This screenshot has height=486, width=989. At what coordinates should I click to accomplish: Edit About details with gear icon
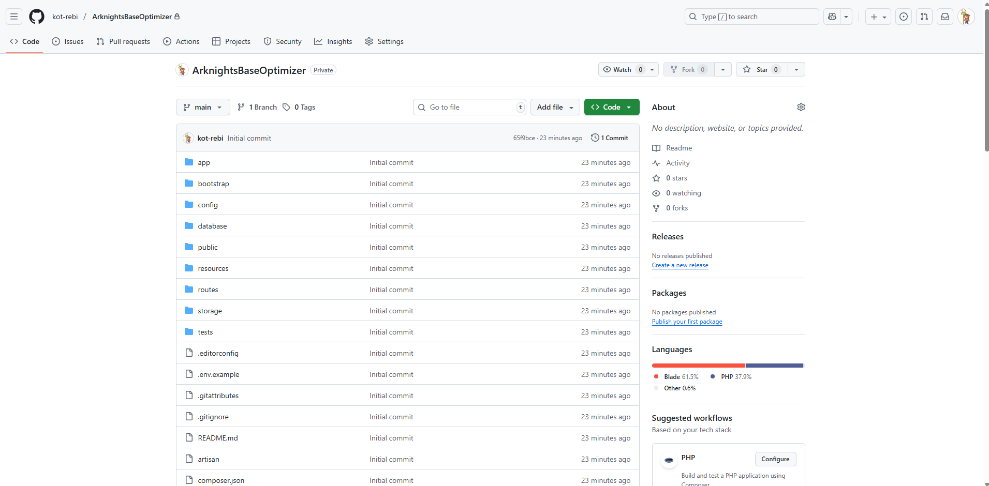(x=801, y=107)
